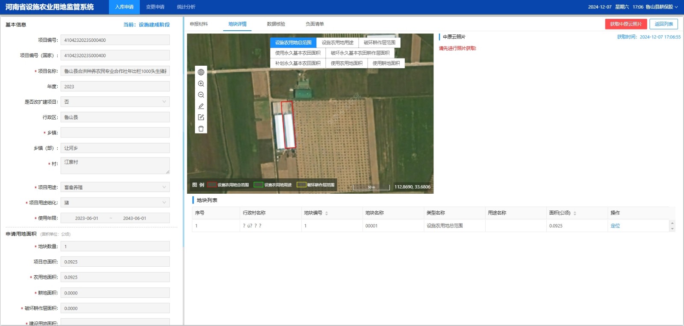Click 获取中原云照片 red button
This screenshot has width=684, height=326.
pos(626,24)
